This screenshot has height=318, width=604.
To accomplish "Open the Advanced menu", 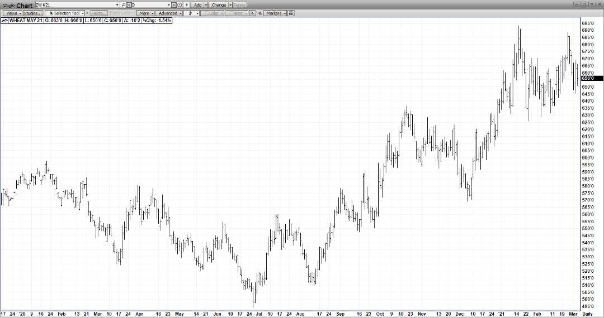I will [169, 13].
